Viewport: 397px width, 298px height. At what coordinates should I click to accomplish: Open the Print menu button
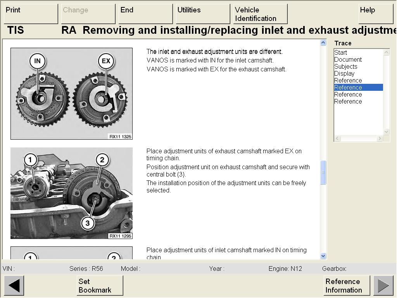point(31,14)
